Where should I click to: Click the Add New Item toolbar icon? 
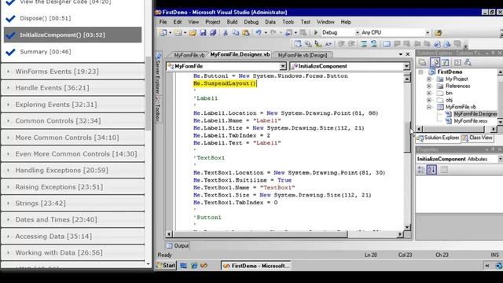[178, 33]
